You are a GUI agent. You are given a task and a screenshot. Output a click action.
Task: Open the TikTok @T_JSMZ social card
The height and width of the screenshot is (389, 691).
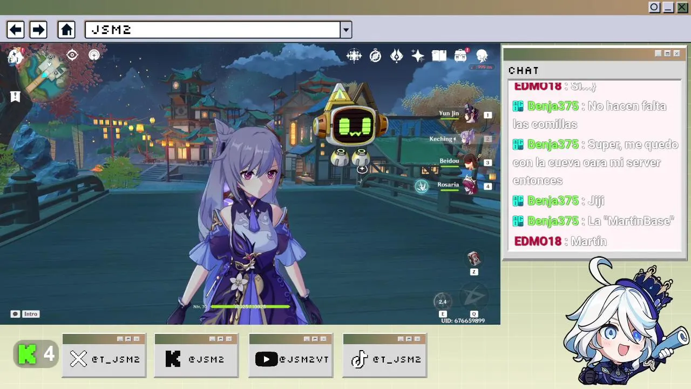[385, 356]
